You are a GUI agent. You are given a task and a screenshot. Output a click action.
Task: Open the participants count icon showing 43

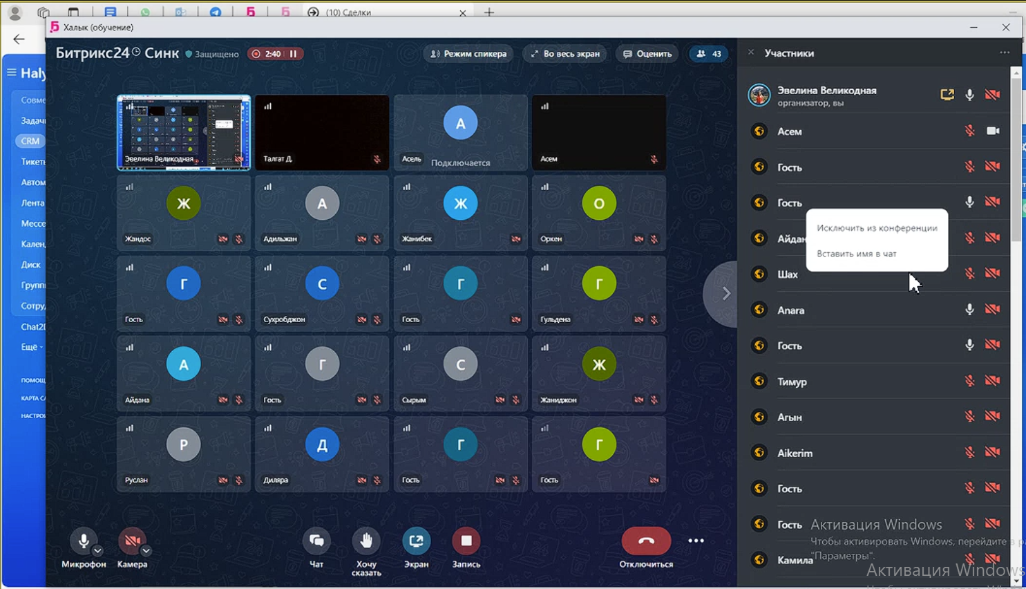click(709, 54)
